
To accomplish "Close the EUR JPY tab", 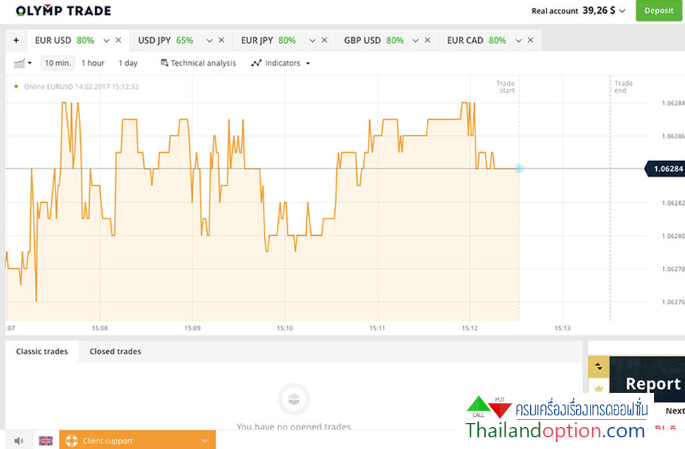I will (x=325, y=40).
